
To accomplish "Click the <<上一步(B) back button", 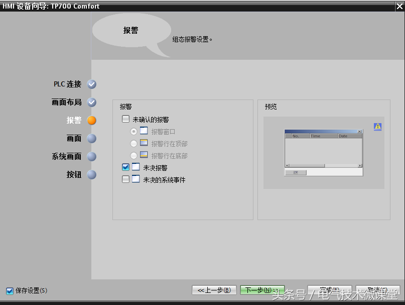I will click(214, 290).
